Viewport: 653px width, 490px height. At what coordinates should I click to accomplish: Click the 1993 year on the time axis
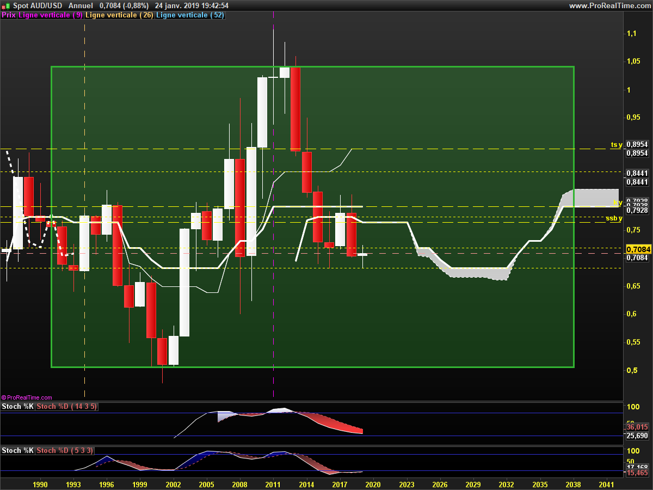[x=73, y=485]
